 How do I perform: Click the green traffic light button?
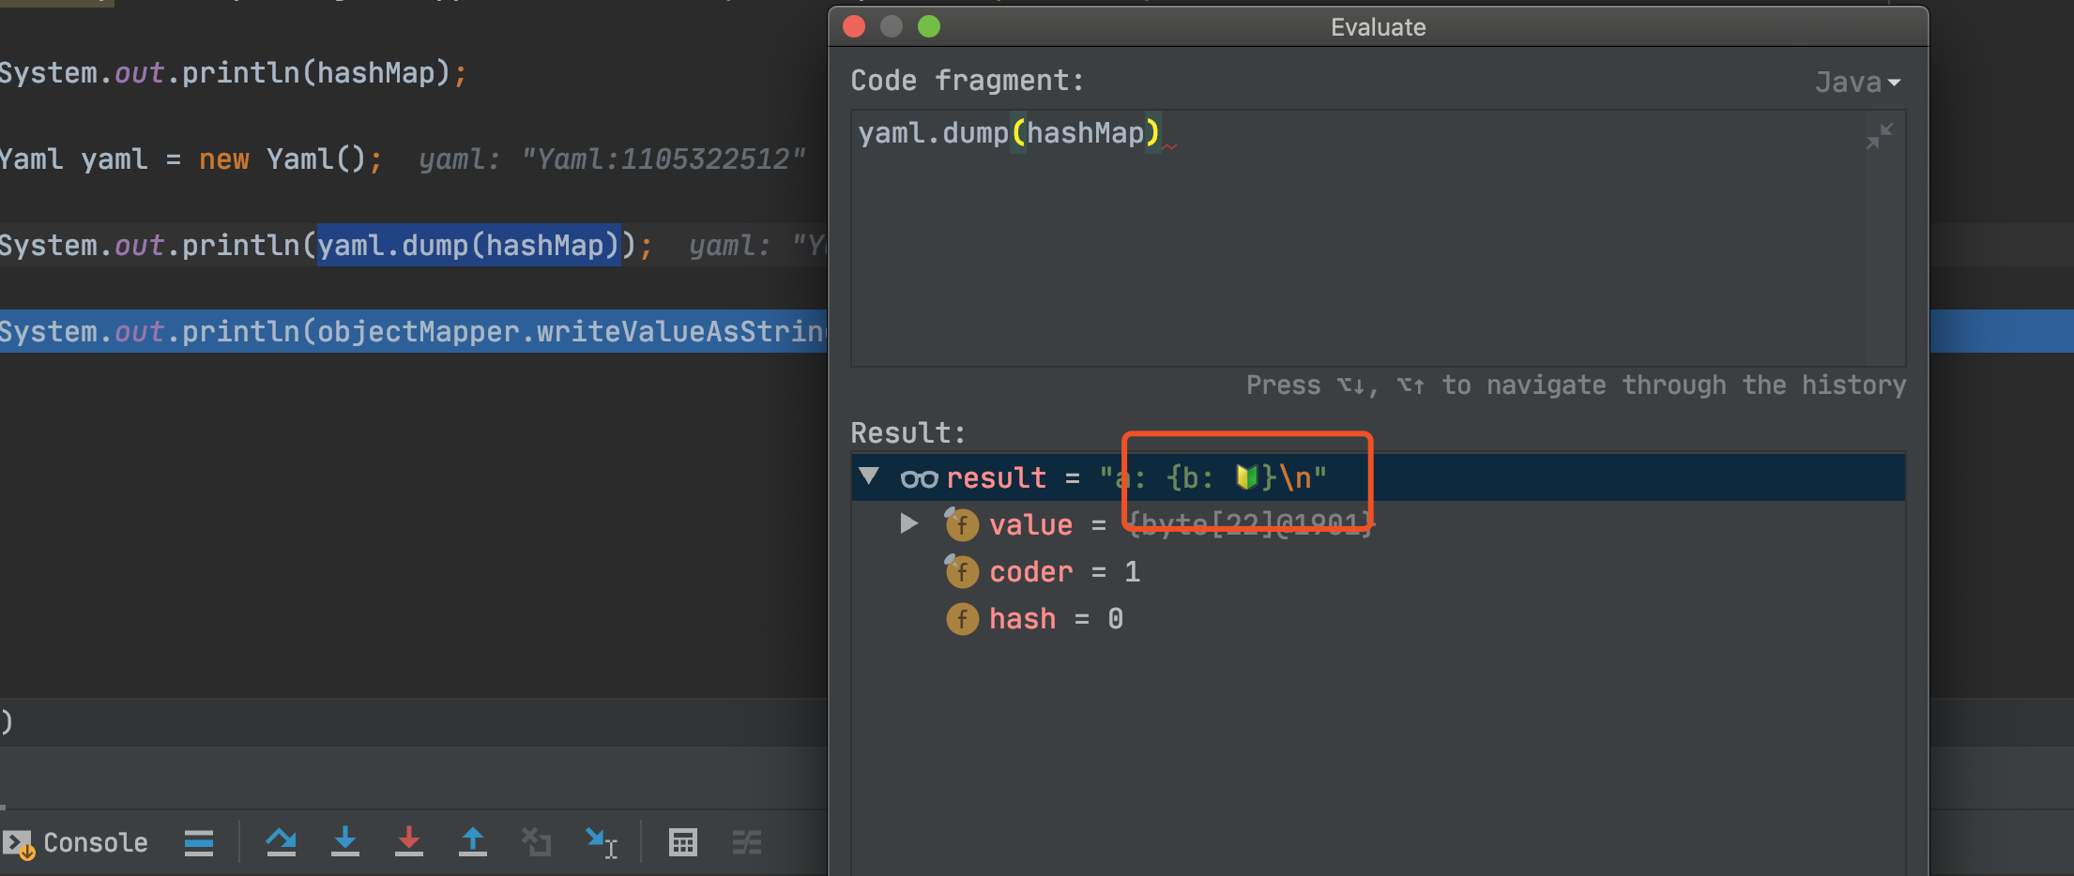(929, 27)
